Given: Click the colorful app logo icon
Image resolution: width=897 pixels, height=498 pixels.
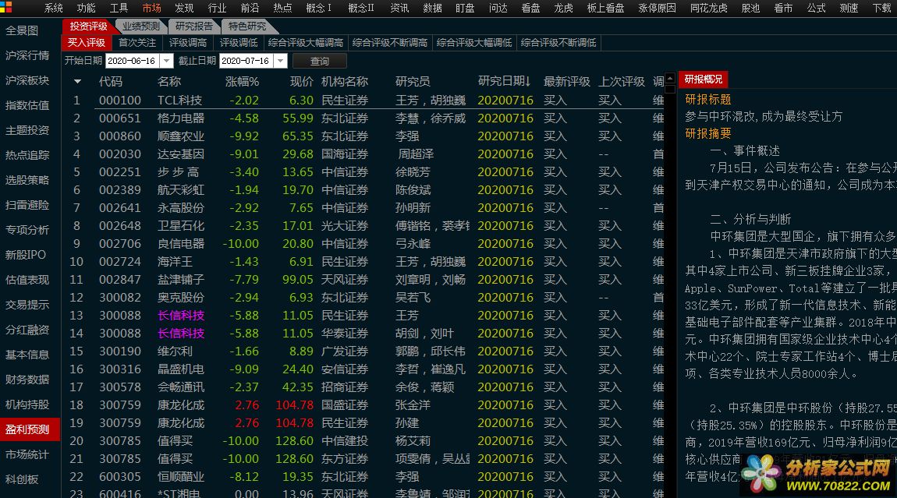Looking at the screenshot, I should pos(6,7).
